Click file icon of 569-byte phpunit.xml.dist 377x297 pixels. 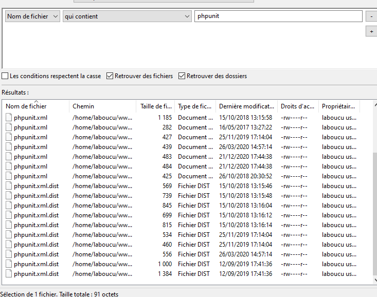tap(9, 186)
